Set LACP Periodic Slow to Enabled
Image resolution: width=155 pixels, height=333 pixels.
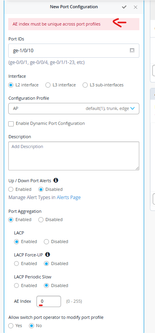point(16,285)
